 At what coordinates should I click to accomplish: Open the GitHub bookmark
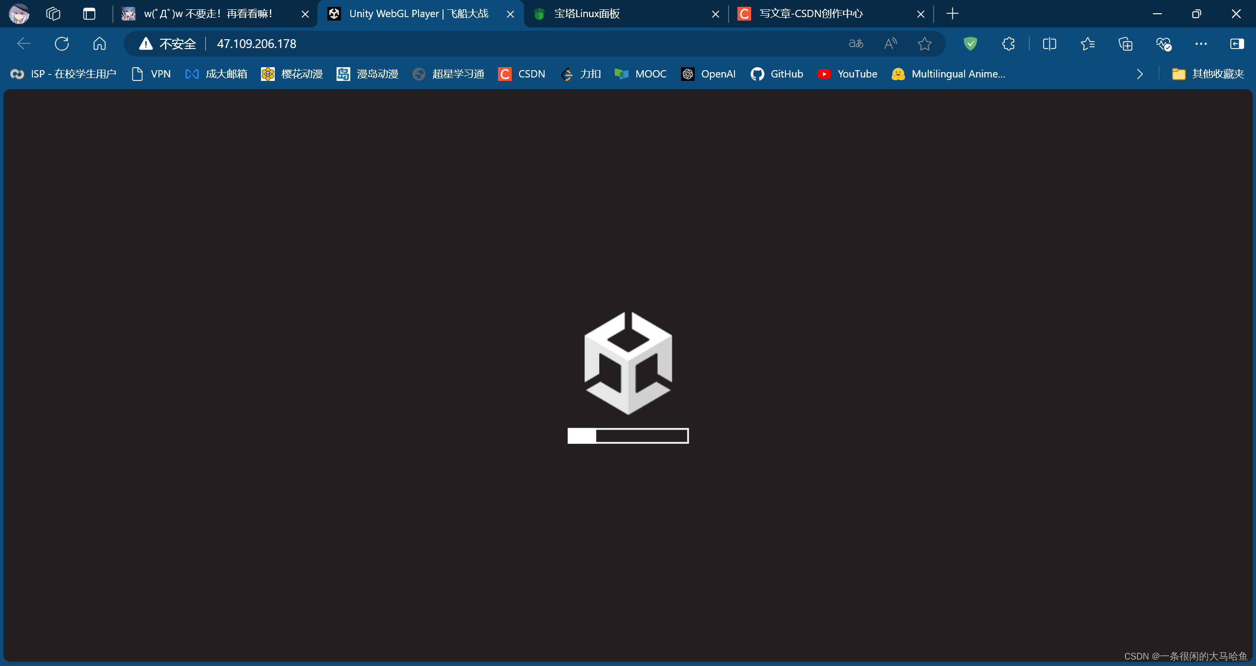point(777,74)
